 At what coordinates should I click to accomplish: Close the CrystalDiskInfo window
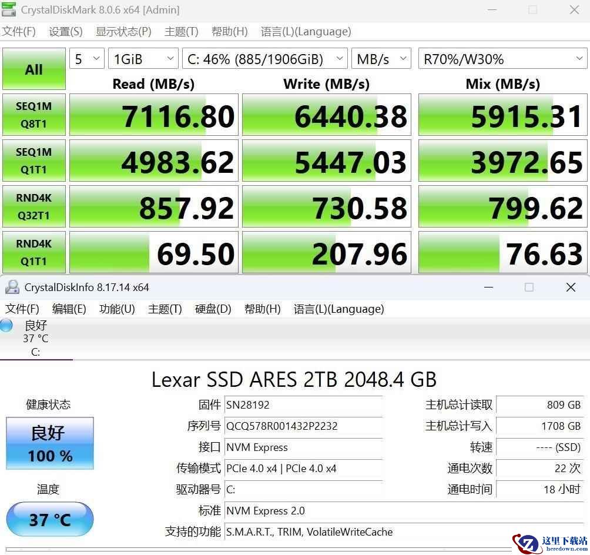tap(571, 287)
